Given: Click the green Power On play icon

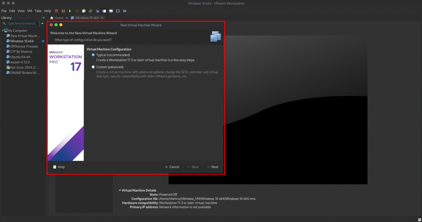Looking at the screenshot, I should point(70,11).
